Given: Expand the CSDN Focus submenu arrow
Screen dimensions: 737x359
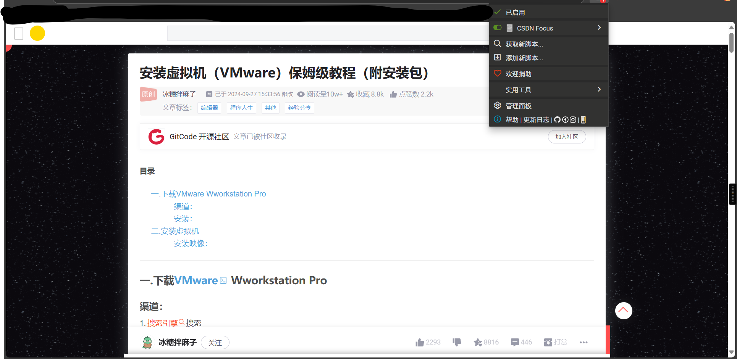Looking at the screenshot, I should (x=599, y=27).
